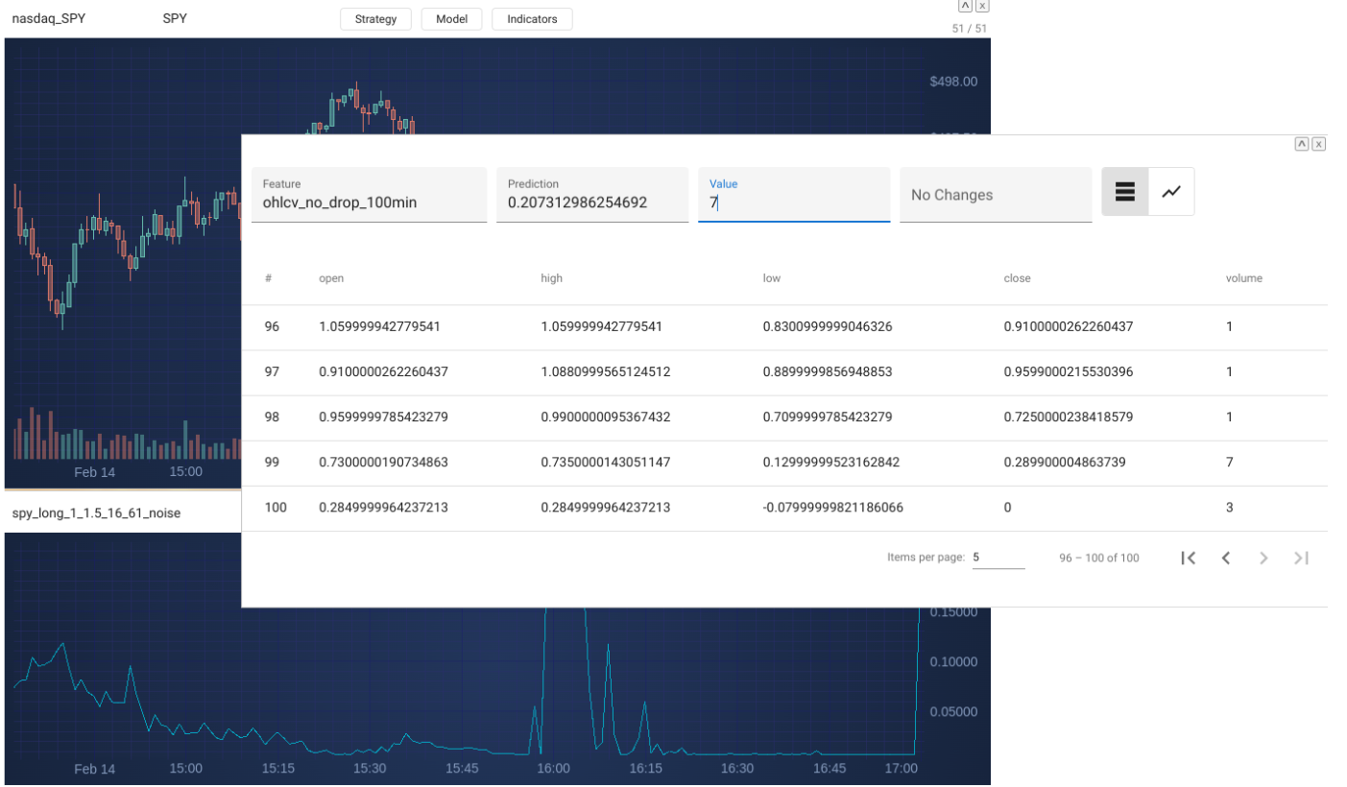This screenshot has height=787, width=1347.
Task: Select table row number 99
Action: pyautogui.click(x=272, y=463)
